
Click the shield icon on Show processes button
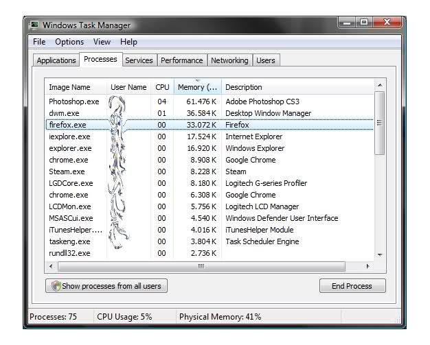tap(56, 286)
